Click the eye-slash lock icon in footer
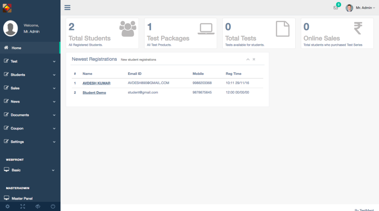Viewport: 379px width, 211px height. pyautogui.click(x=38, y=206)
